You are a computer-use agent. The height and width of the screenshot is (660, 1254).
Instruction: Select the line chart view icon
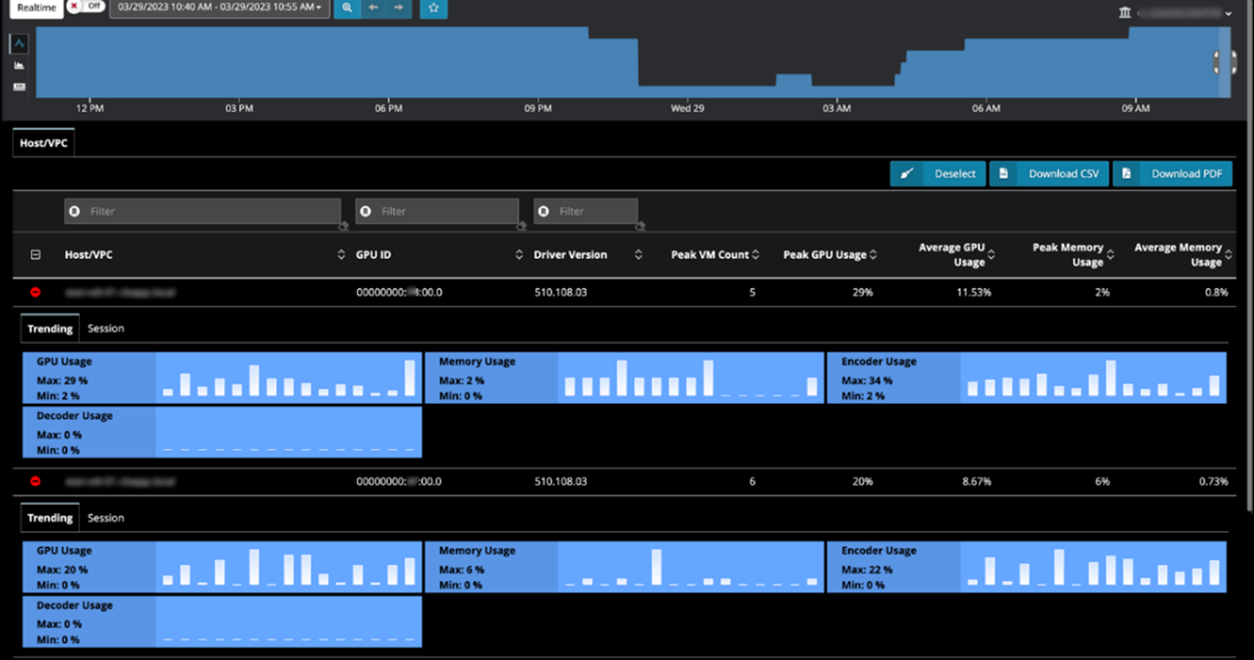tap(19, 44)
